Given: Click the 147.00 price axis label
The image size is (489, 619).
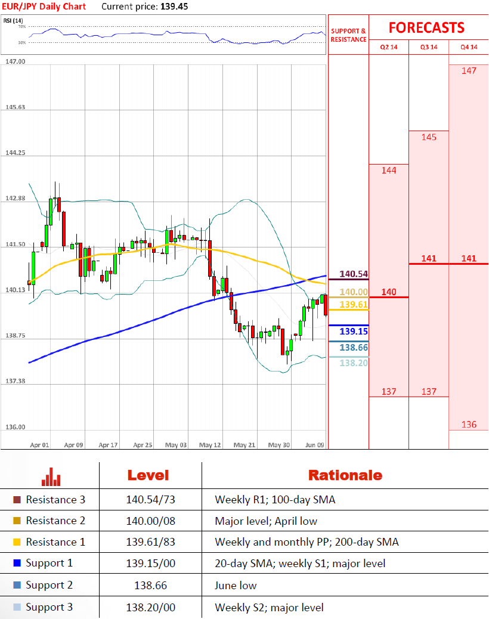Looking at the screenshot, I should [x=16, y=61].
